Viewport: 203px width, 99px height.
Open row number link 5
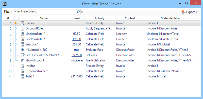10,45
